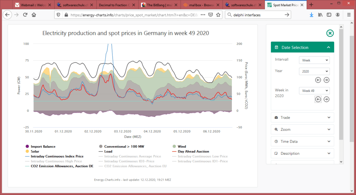Reload the page in the browser
356x195 pixels.
coord(25,15)
